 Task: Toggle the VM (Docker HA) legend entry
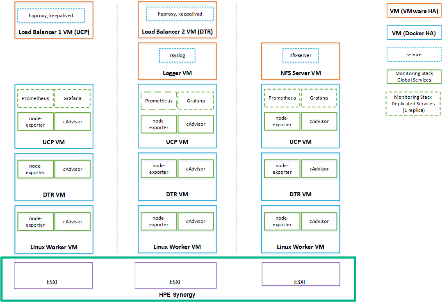click(414, 32)
